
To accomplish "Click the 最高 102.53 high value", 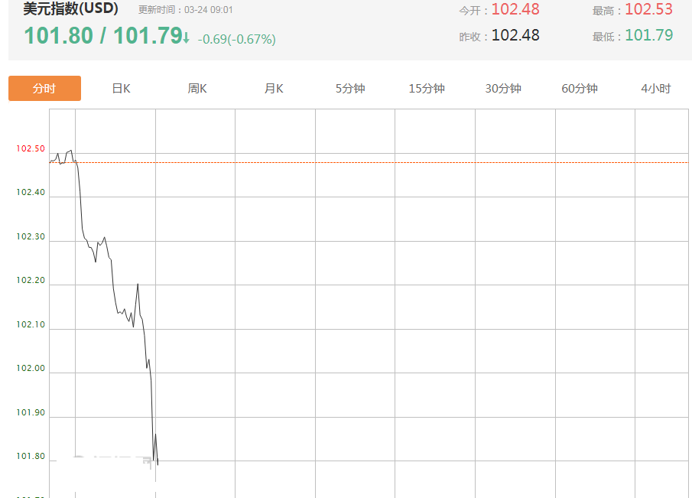I will click(648, 9).
